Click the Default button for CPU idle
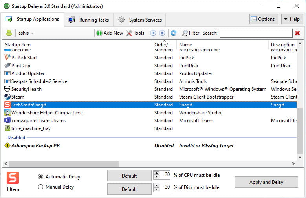Viewport: 306px width, 198px height. (x=129, y=176)
